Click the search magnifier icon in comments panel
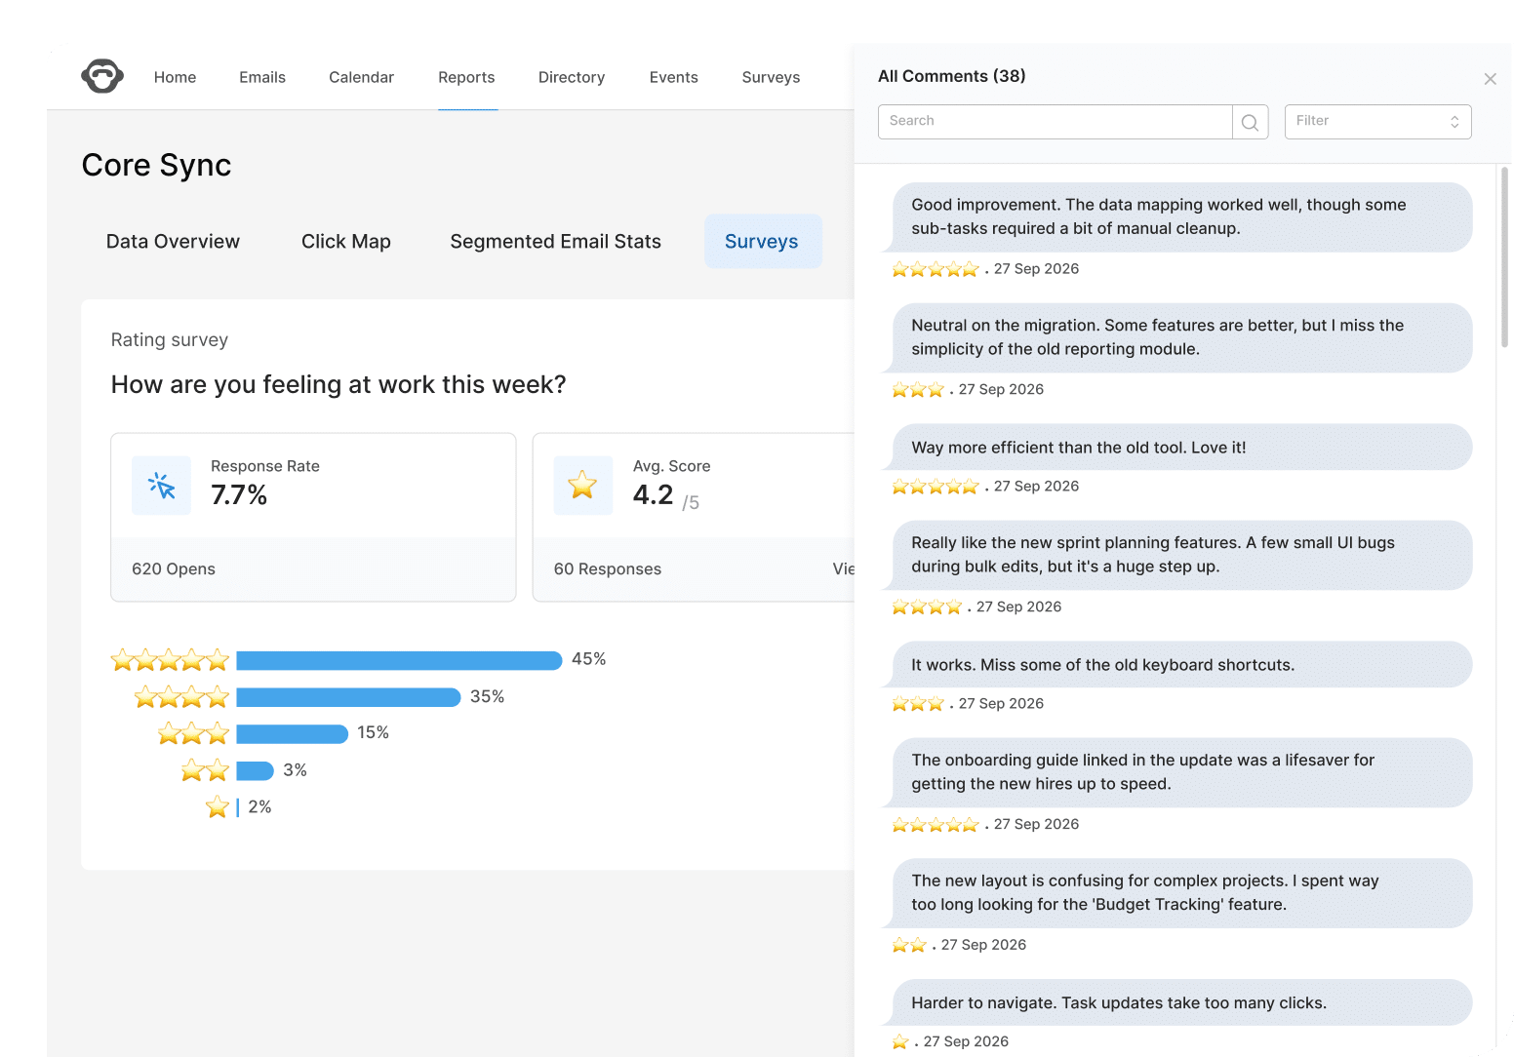The width and height of the screenshot is (1514, 1057). [1250, 122]
